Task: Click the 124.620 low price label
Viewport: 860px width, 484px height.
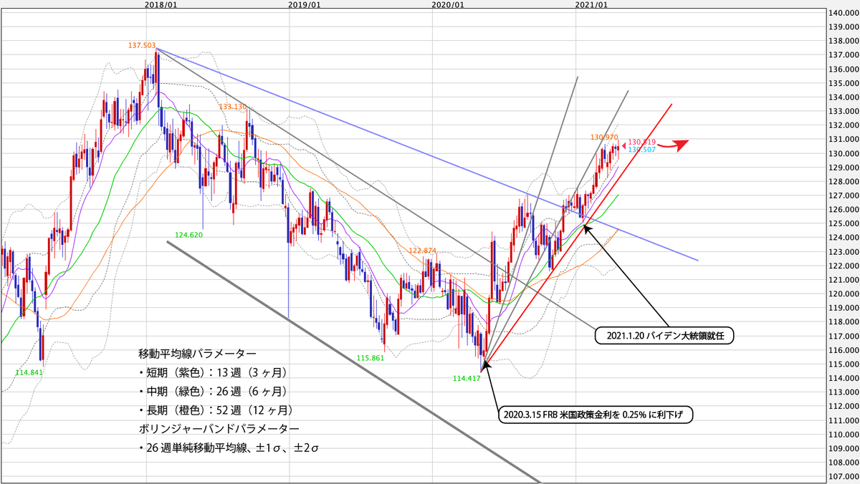Action: tap(189, 234)
